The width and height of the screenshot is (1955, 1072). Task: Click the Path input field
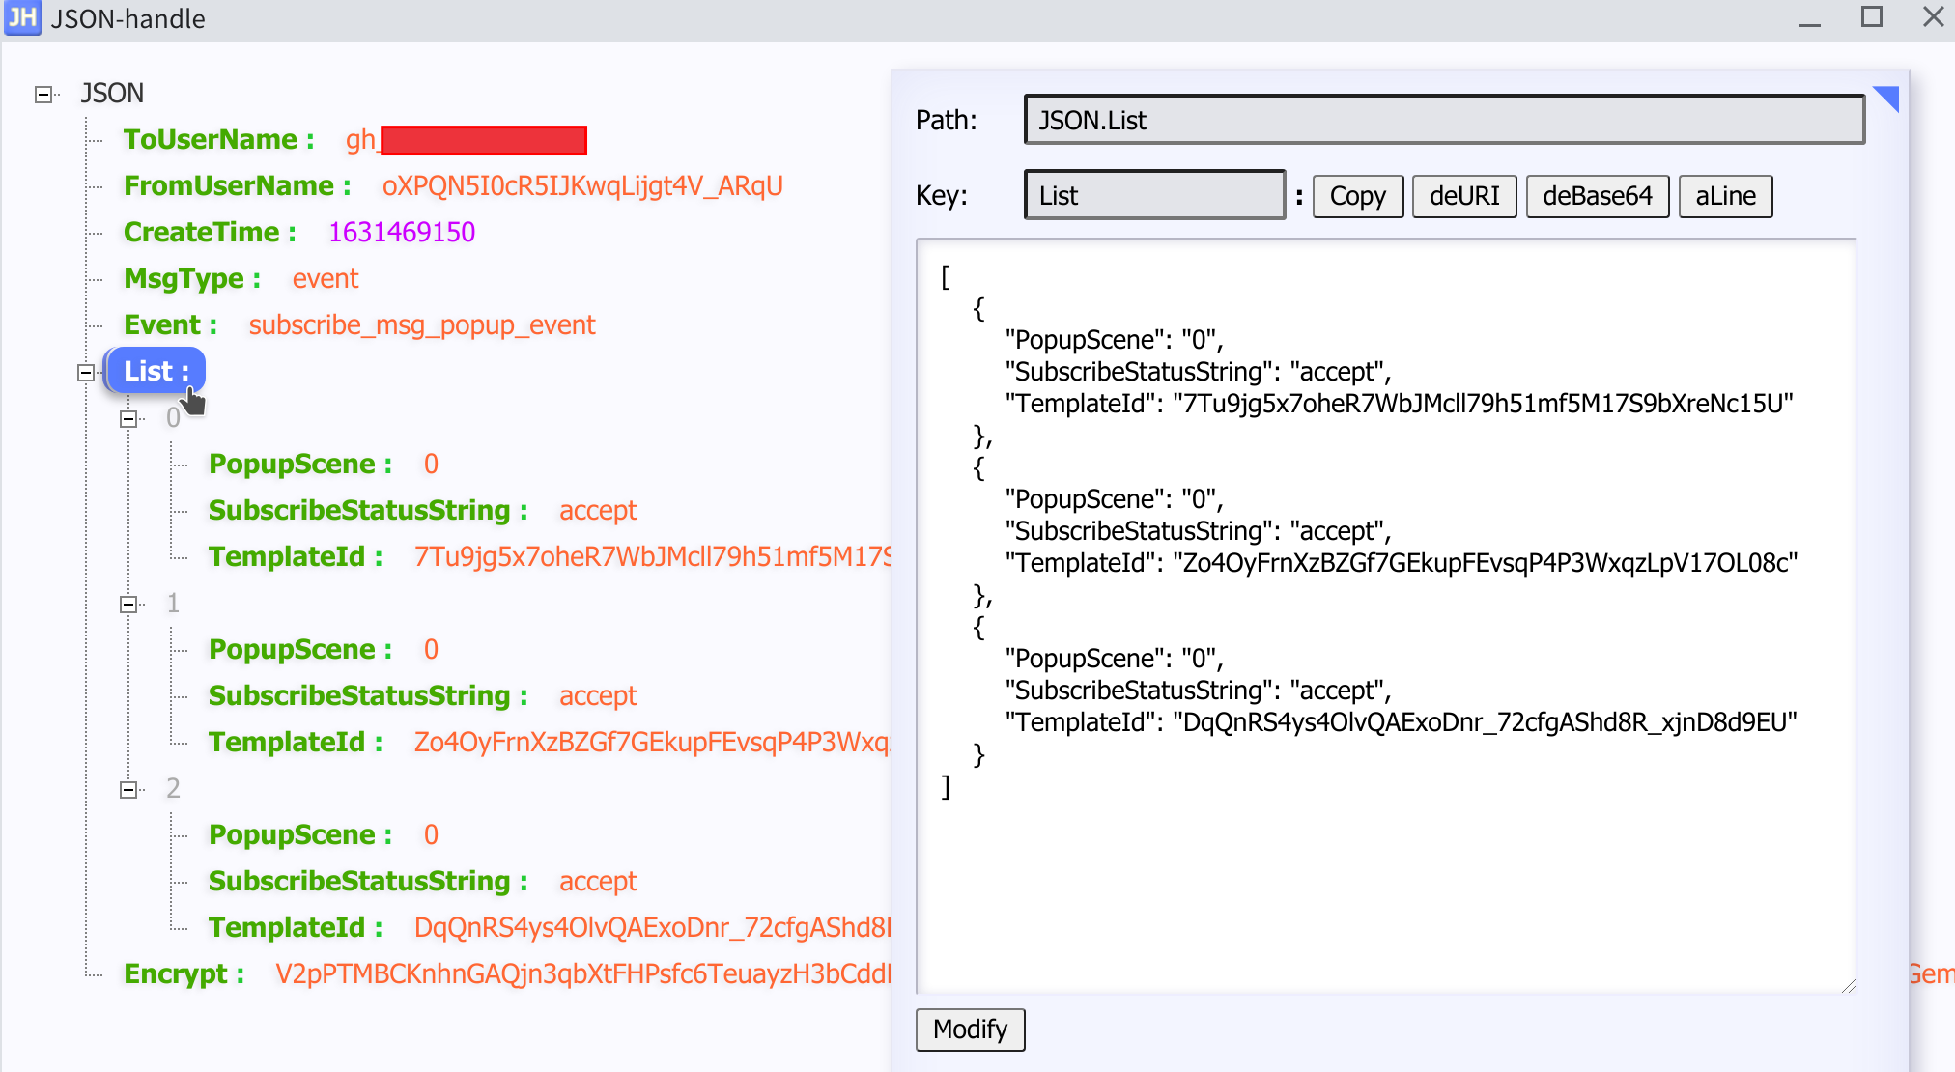[1443, 120]
